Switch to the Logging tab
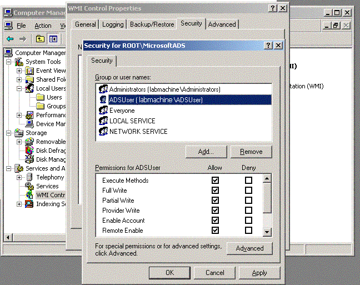This screenshot has width=360, height=285. 113,24
